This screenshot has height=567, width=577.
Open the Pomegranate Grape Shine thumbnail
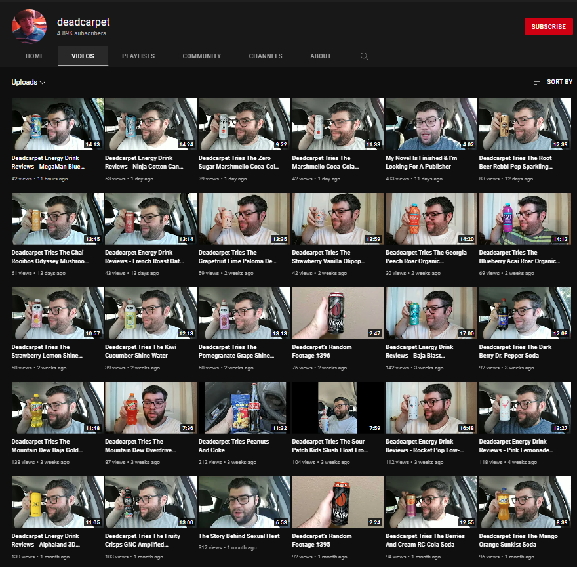pyautogui.click(x=245, y=313)
